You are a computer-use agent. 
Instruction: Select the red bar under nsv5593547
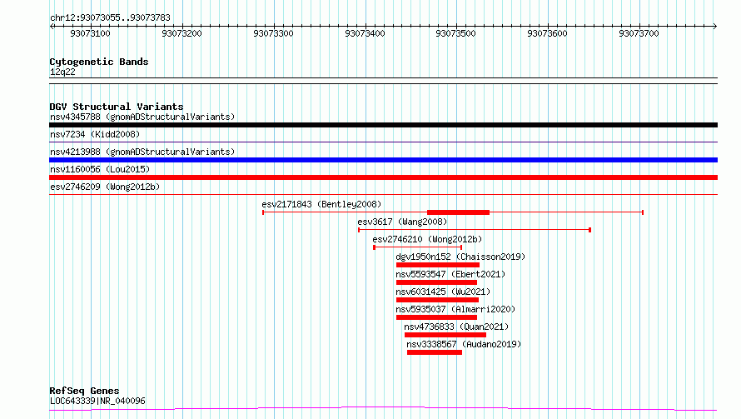[436, 282]
